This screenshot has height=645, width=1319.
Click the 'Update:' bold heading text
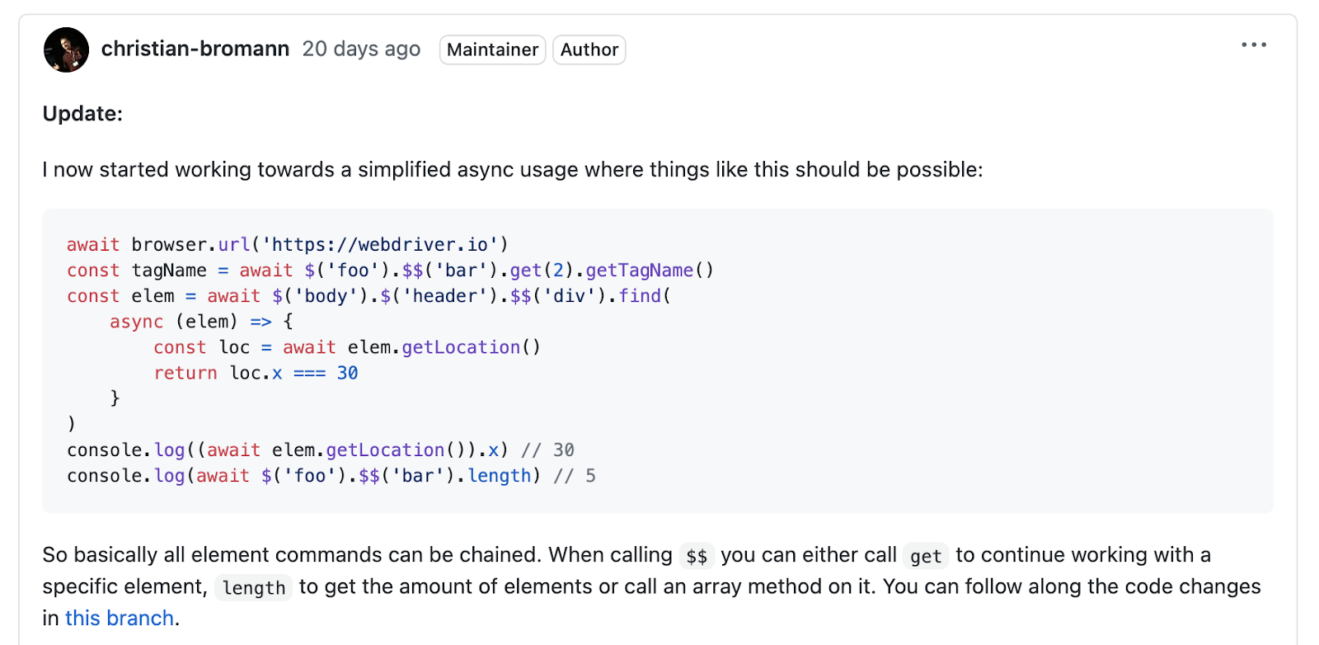coord(82,114)
